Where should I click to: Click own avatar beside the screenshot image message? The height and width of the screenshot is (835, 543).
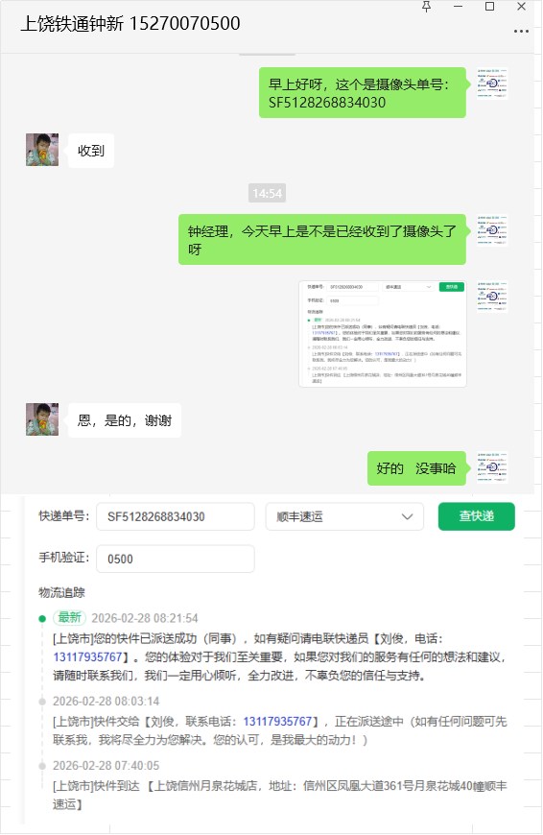point(492,297)
